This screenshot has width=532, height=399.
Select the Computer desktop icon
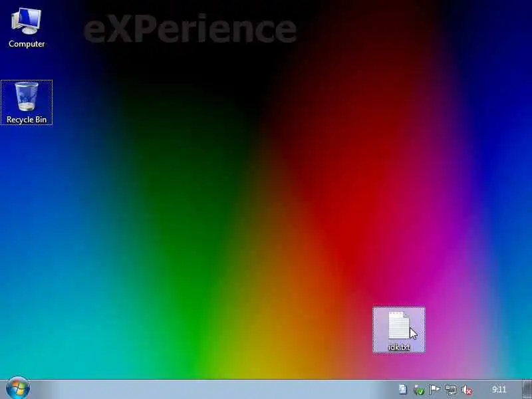click(x=27, y=28)
